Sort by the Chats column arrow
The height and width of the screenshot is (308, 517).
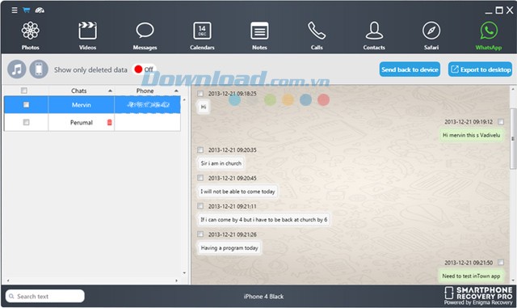110,91
